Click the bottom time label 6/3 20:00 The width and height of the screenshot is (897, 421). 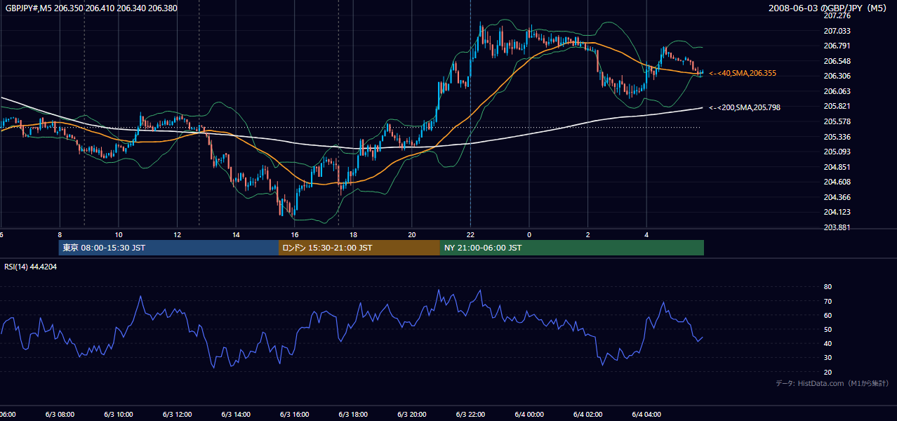click(412, 415)
